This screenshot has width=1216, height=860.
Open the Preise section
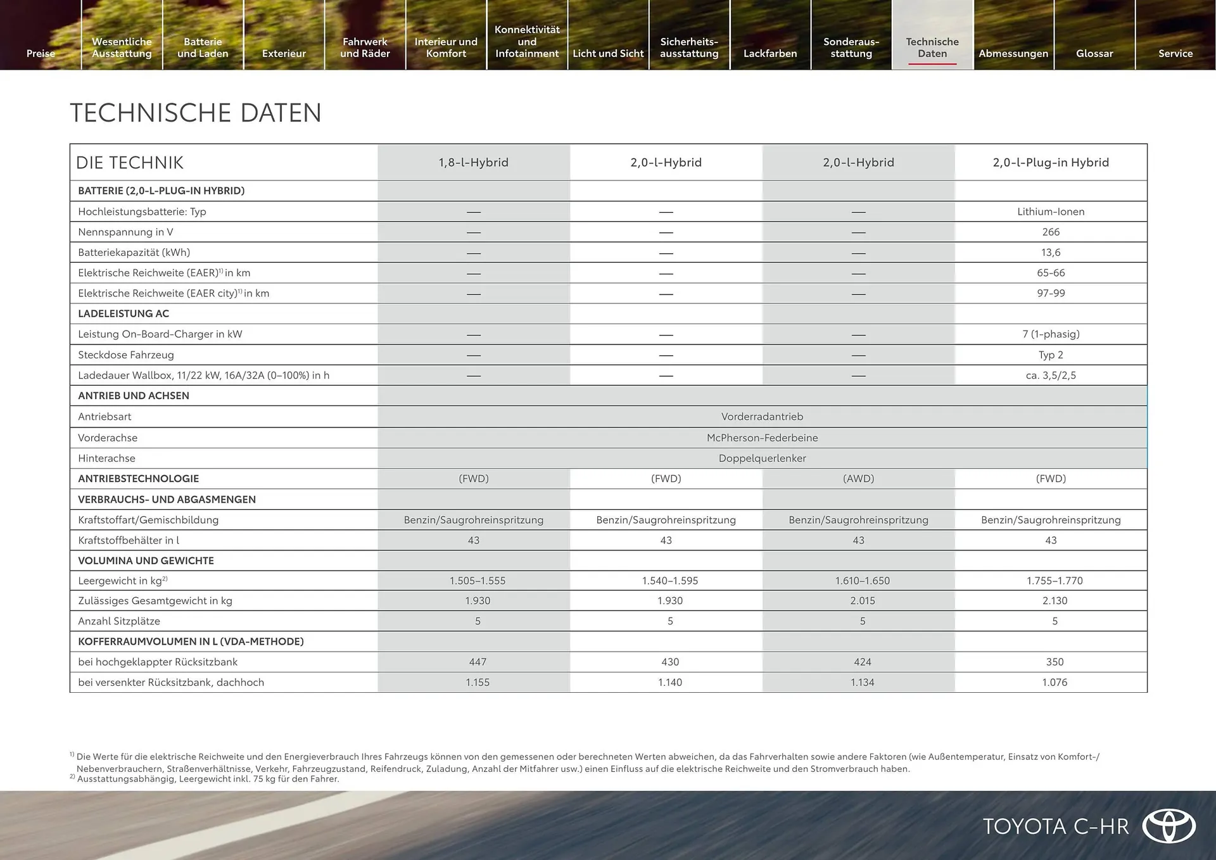[x=41, y=53]
